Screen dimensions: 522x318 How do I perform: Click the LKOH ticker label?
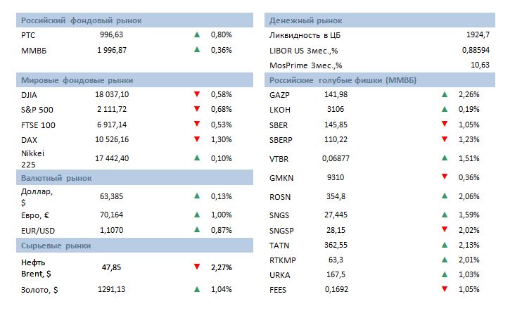pyautogui.click(x=280, y=110)
